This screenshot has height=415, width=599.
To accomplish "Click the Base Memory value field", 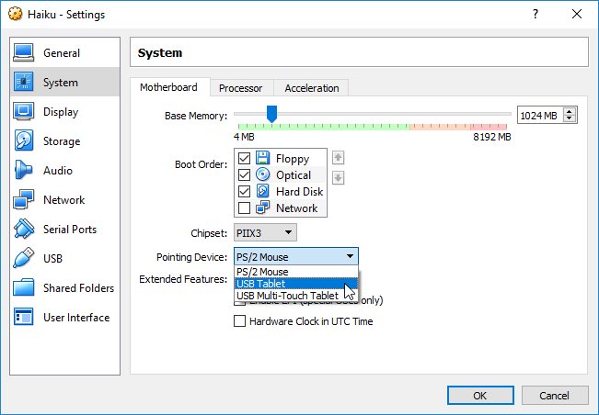I will (x=539, y=115).
